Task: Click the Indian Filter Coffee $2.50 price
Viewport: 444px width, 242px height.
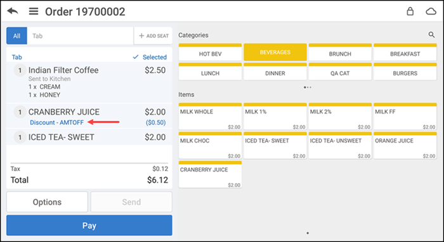Action: pos(155,70)
